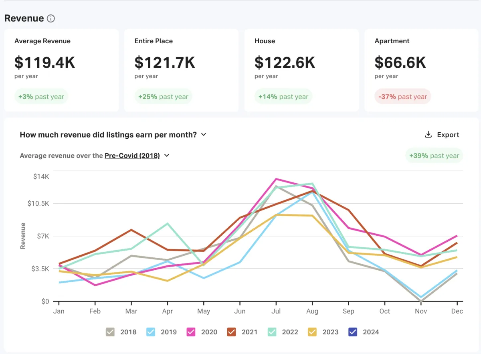Open the Pre-Covid (2018) period dropdown
The height and width of the screenshot is (354, 481).
point(132,156)
